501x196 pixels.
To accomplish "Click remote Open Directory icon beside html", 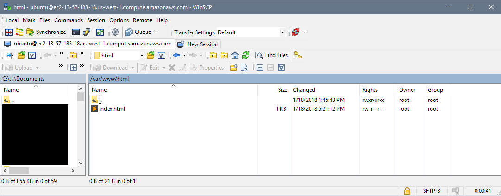I will (151, 56).
